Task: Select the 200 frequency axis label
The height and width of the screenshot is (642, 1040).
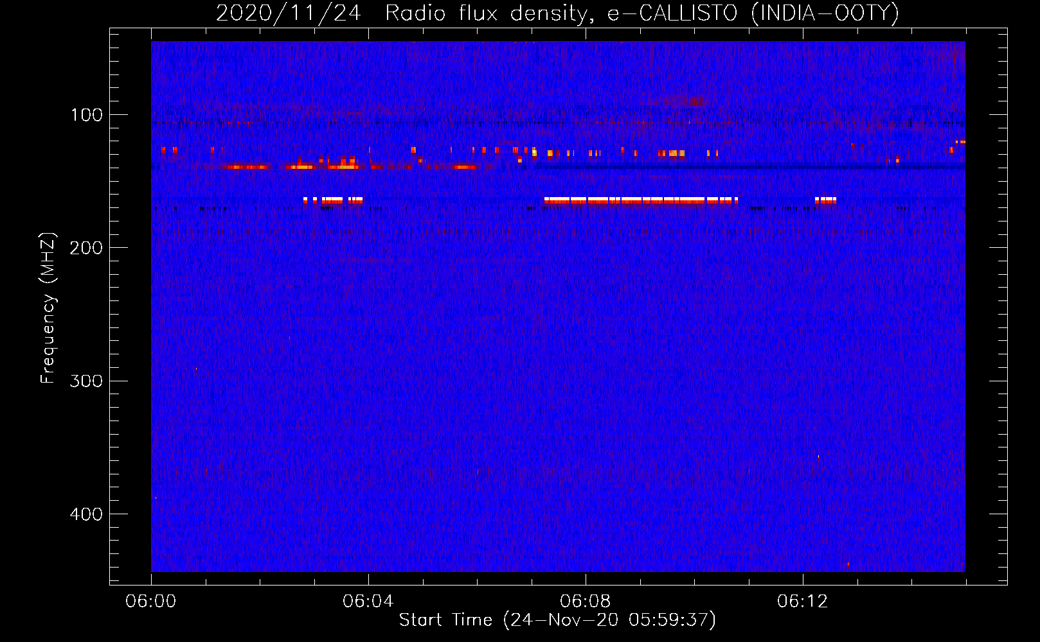Action: coord(86,248)
